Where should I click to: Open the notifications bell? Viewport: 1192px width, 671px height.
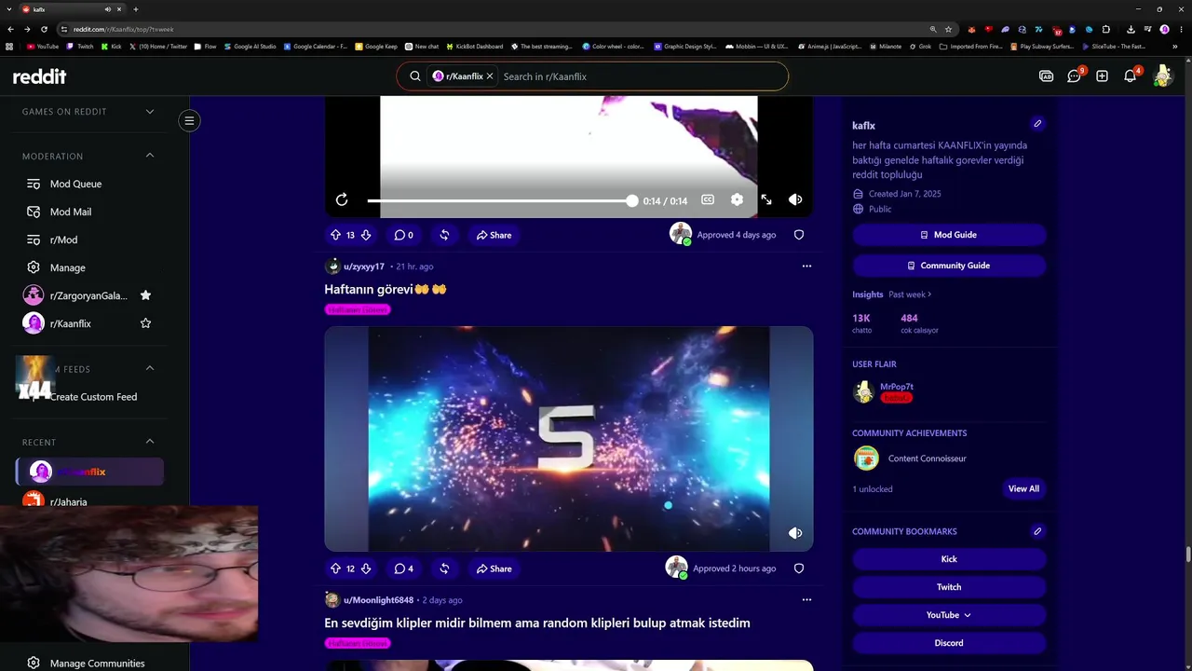point(1130,76)
